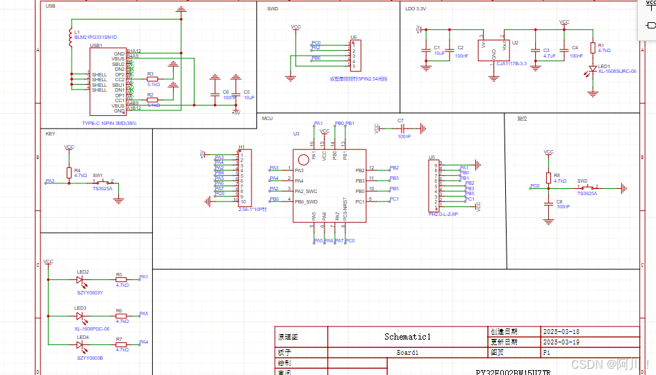Select the U6 SWD header symbol

[356, 55]
